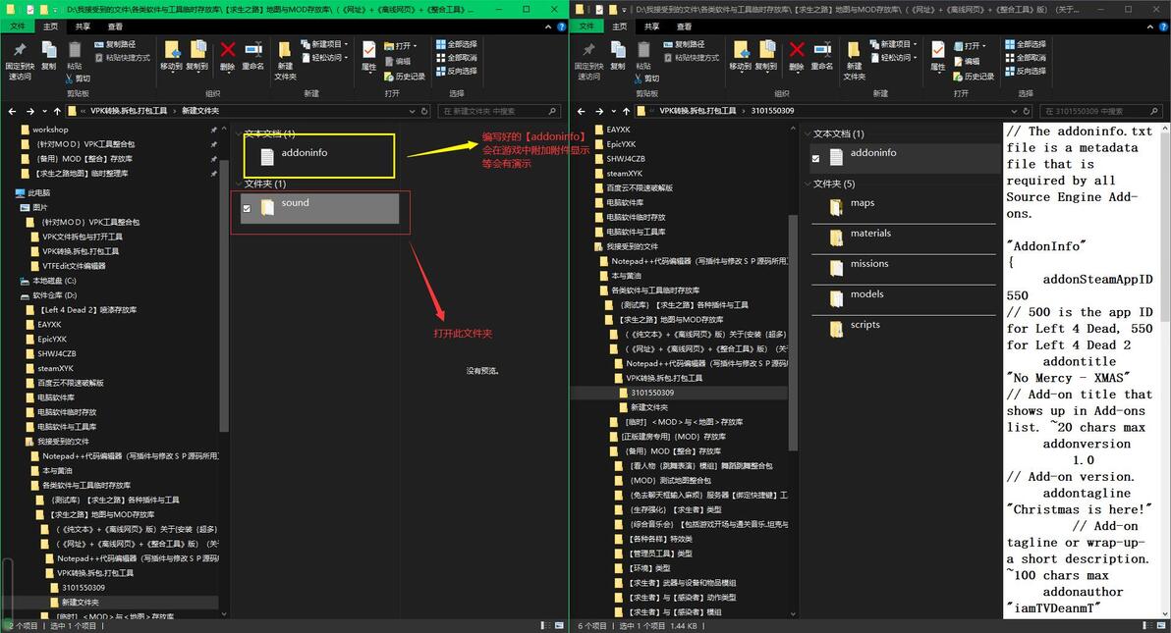Open 文件 menu in left window
This screenshot has width=1171, height=633.
tap(18, 26)
